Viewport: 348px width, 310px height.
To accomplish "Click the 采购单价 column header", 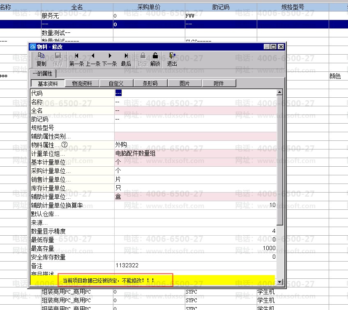I will click(149, 7).
